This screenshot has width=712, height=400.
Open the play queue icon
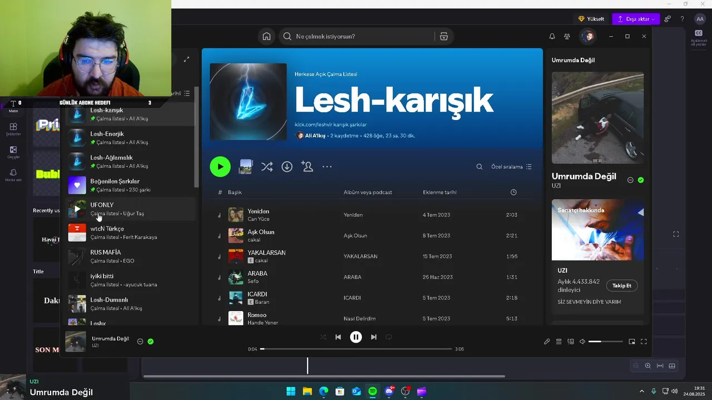[559, 342]
